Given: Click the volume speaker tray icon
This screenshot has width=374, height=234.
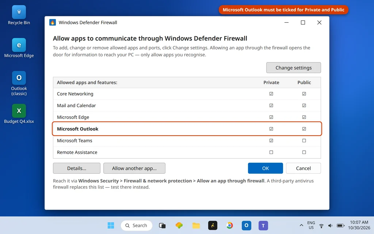Looking at the screenshot, I should [x=330, y=226].
